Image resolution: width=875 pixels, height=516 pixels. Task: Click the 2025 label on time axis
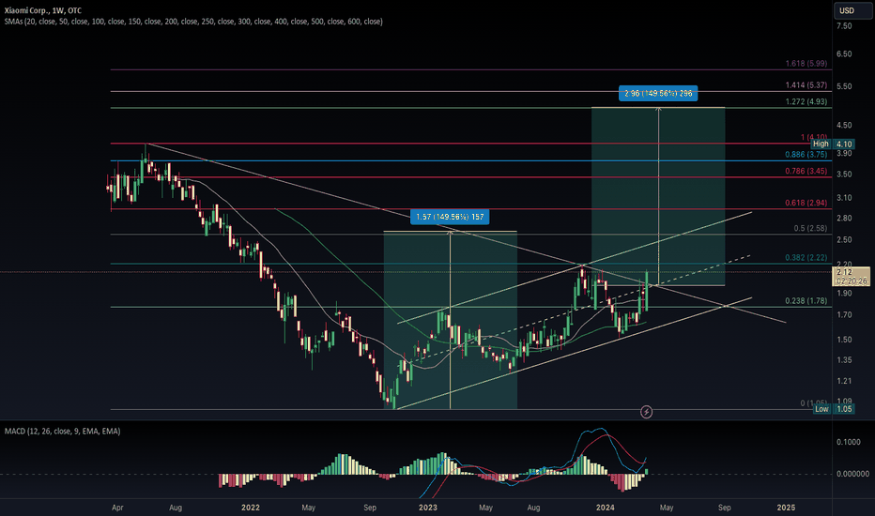click(x=786, y=507)
